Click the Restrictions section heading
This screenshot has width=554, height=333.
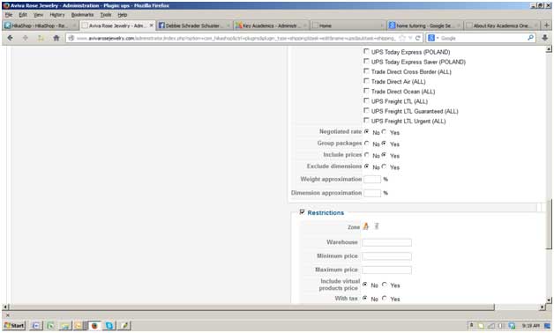click(x=326, y=212)
